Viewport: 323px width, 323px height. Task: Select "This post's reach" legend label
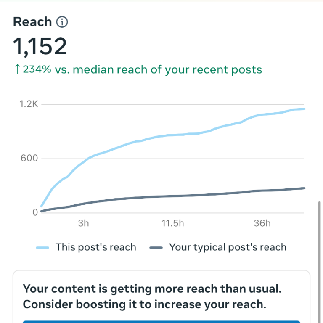[x=96, y=247]
